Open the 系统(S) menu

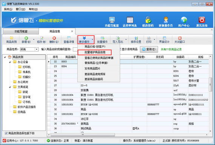click(x=8, y=9)
